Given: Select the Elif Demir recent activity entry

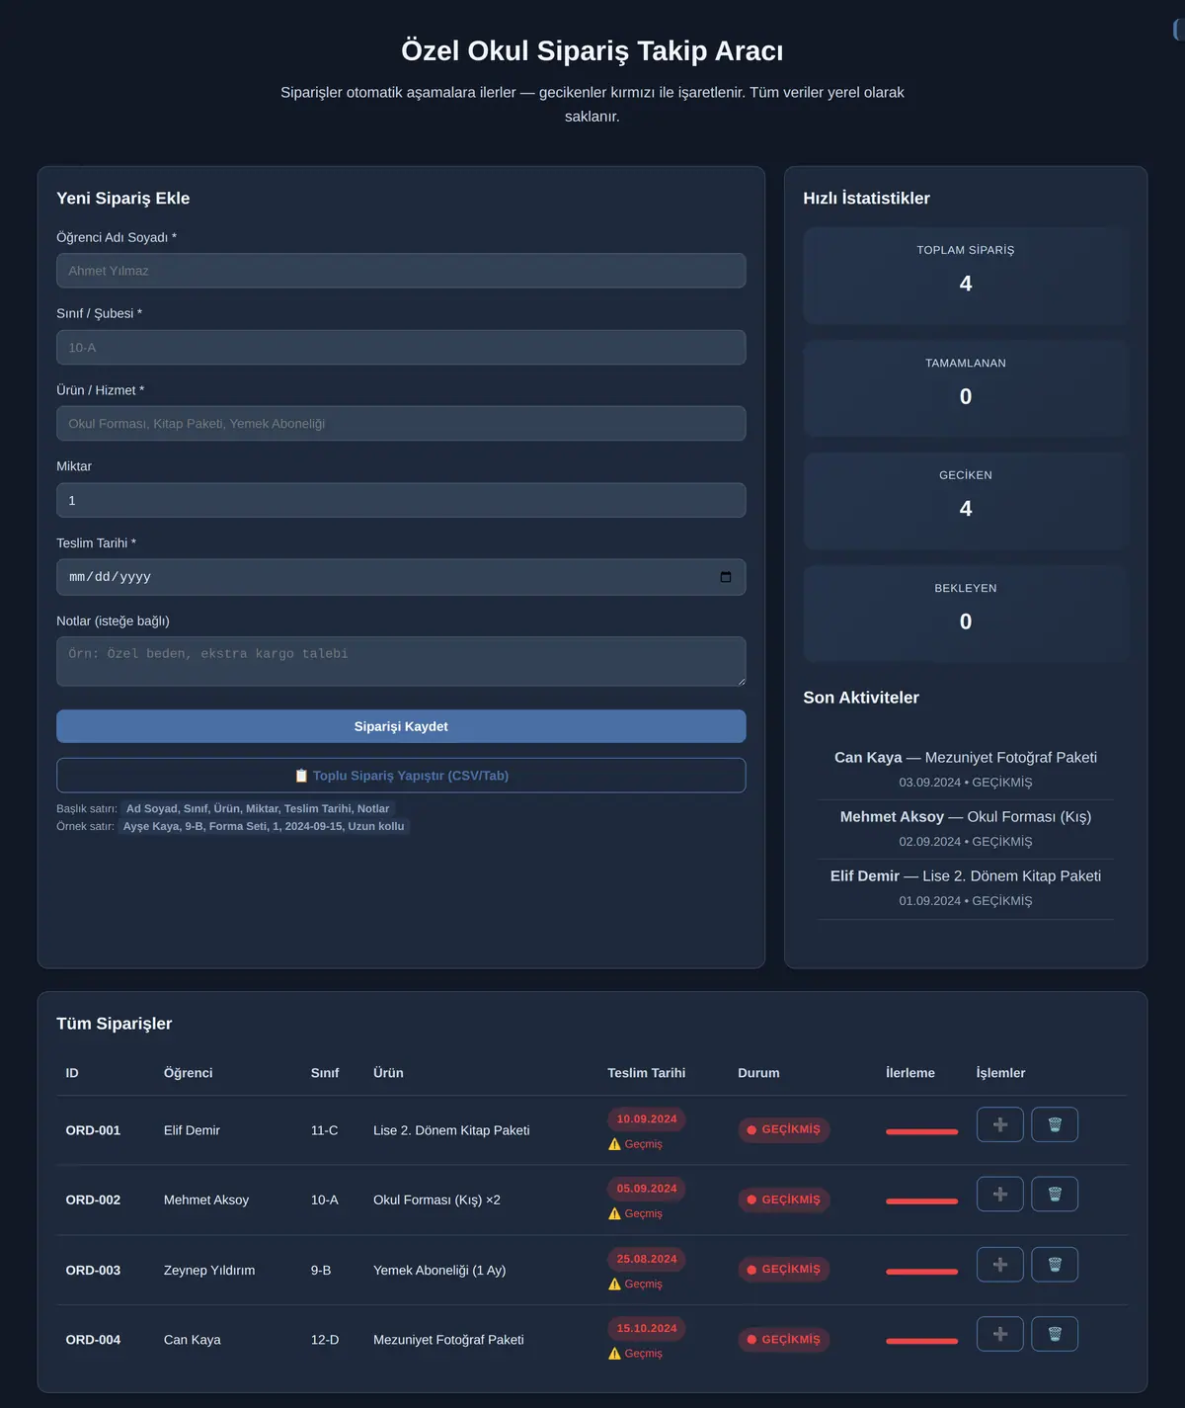Looking at the screenshot, I should click(966, 887).
